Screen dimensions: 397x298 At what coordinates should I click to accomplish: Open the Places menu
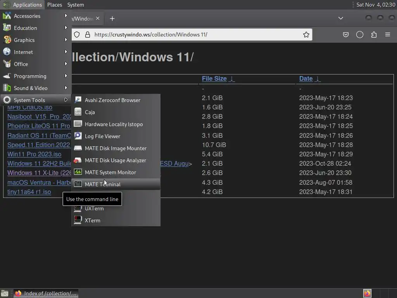(x=54, y=5)
